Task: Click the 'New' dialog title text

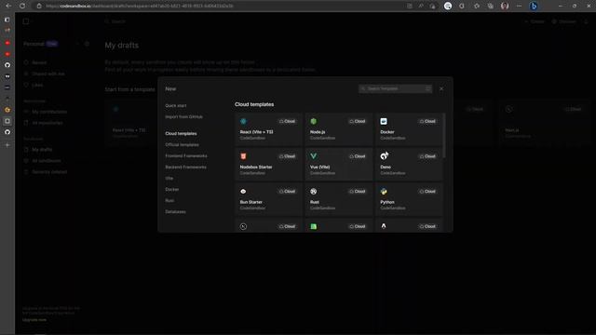Action: [x=170, y=88]
